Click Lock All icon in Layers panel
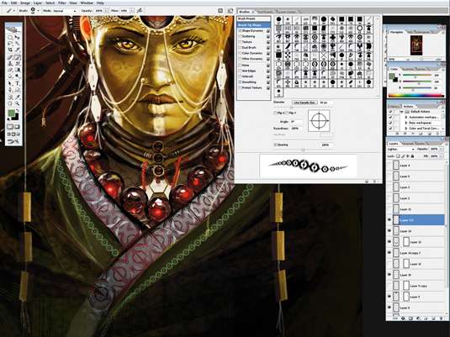 click(x=412, y=156)
